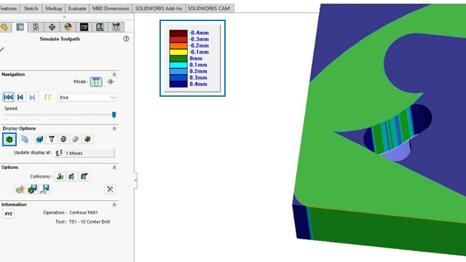Click the first Collisions check icon
Image resolution: width=466 pixels, height=262 pixels.
pyautogui.click(x=60, y=176)
